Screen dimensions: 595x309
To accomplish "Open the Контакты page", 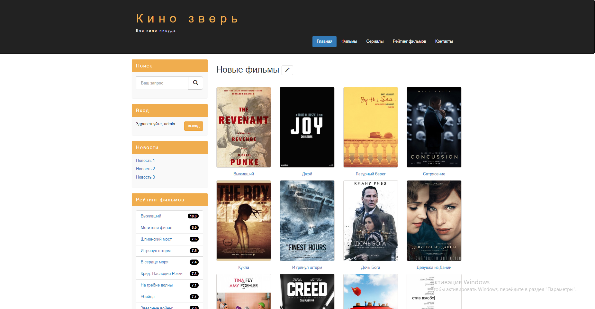I will (x=444, y=41).
